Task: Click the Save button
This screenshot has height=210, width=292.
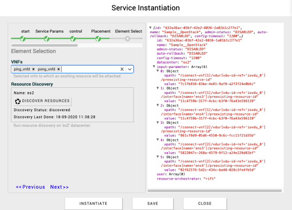Action: pyautogui.click(x=153, y=204)
